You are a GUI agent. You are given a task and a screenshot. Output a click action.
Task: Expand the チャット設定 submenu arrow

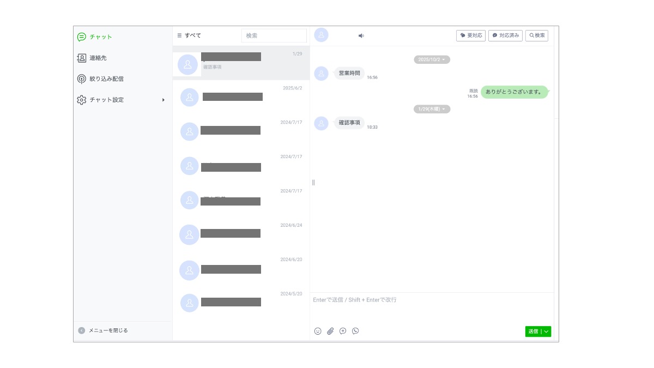click(163, 100)
